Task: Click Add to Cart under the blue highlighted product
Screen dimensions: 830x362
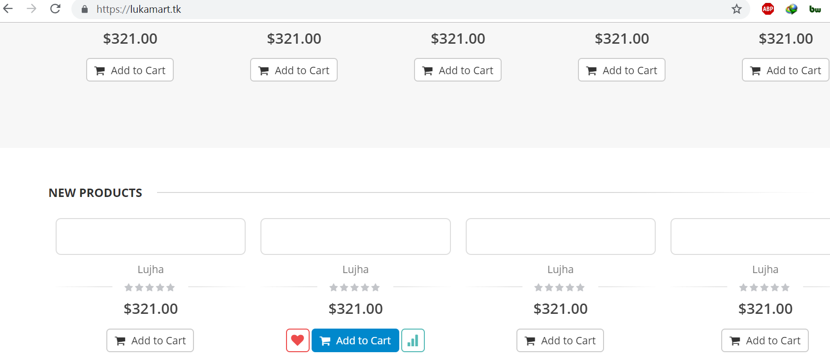Action: pos(355,340)
